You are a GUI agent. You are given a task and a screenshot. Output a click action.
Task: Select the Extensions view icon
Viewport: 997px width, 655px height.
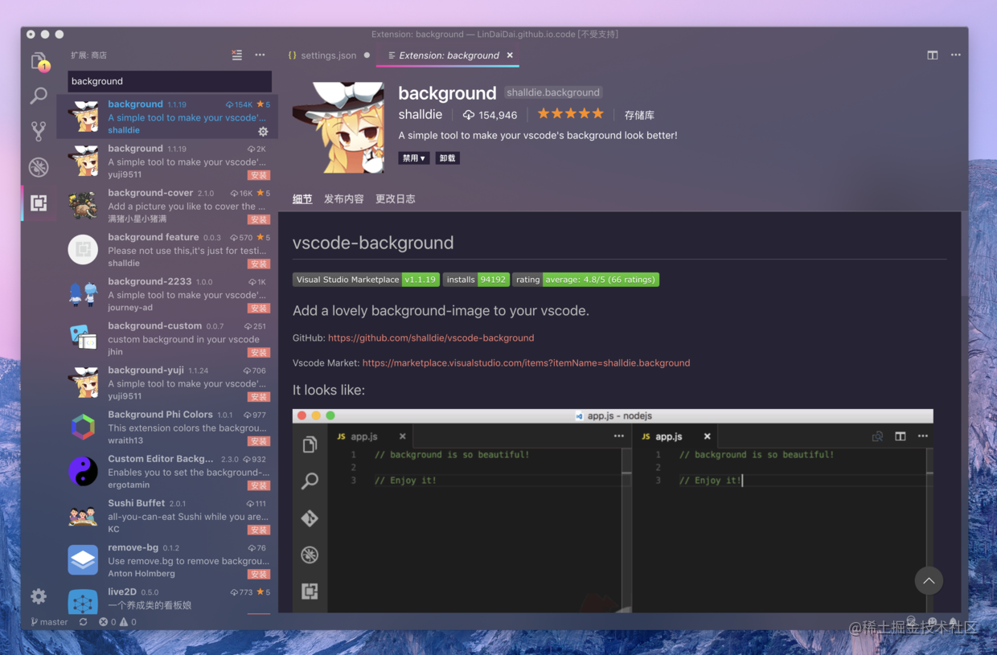[39, 203]
